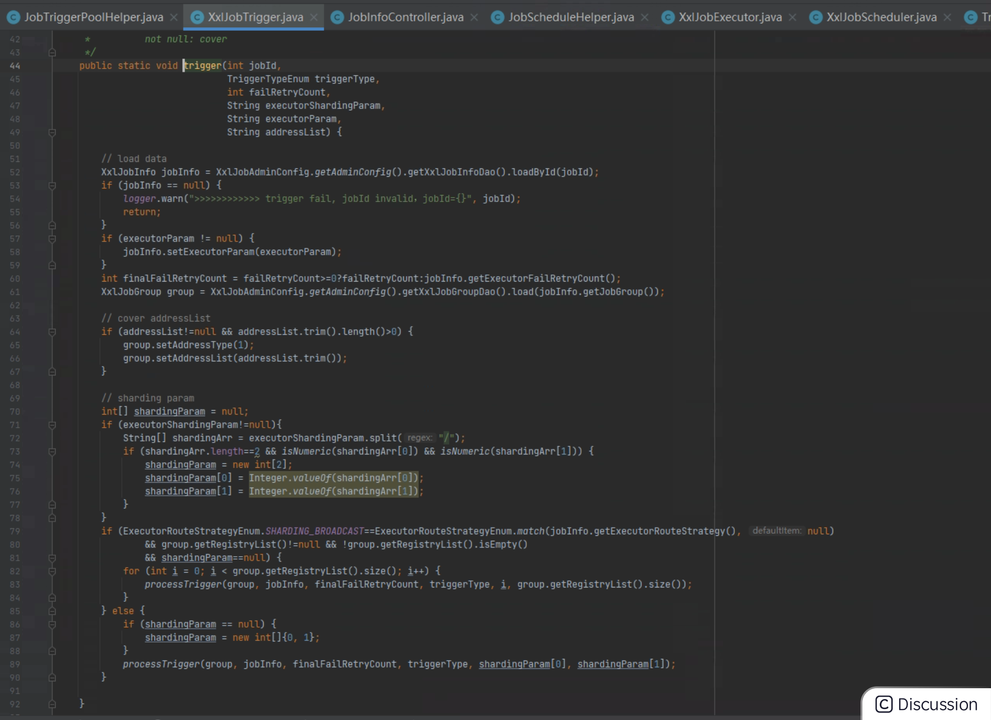Close JobTriggerPoolHelper.java tab
Image resolution: width=991 pixels, height=720 pixels.
click(174, 17)
